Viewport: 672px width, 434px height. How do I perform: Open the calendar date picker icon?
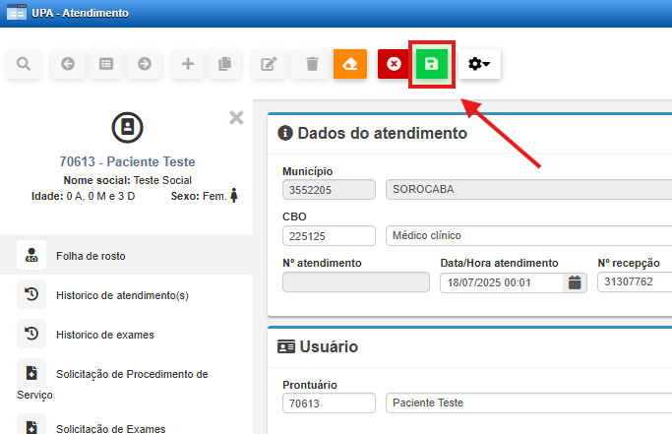576,282
